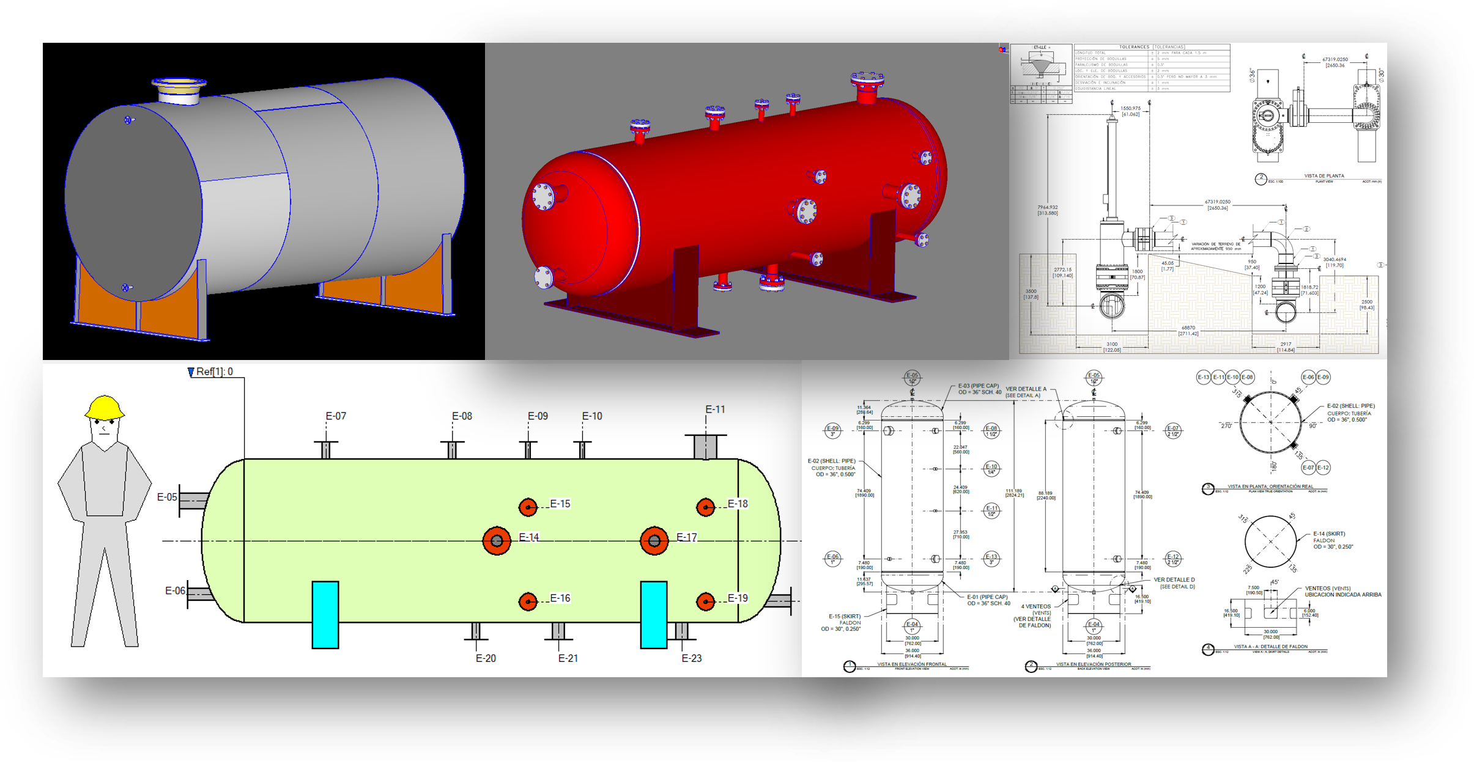Select the large red E-14 nozzle circle

[x=497, y=541]
